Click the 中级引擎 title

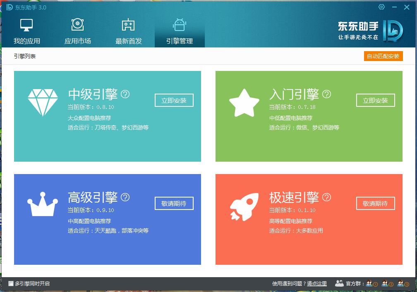pyautogui.click(x=93, y=94)
